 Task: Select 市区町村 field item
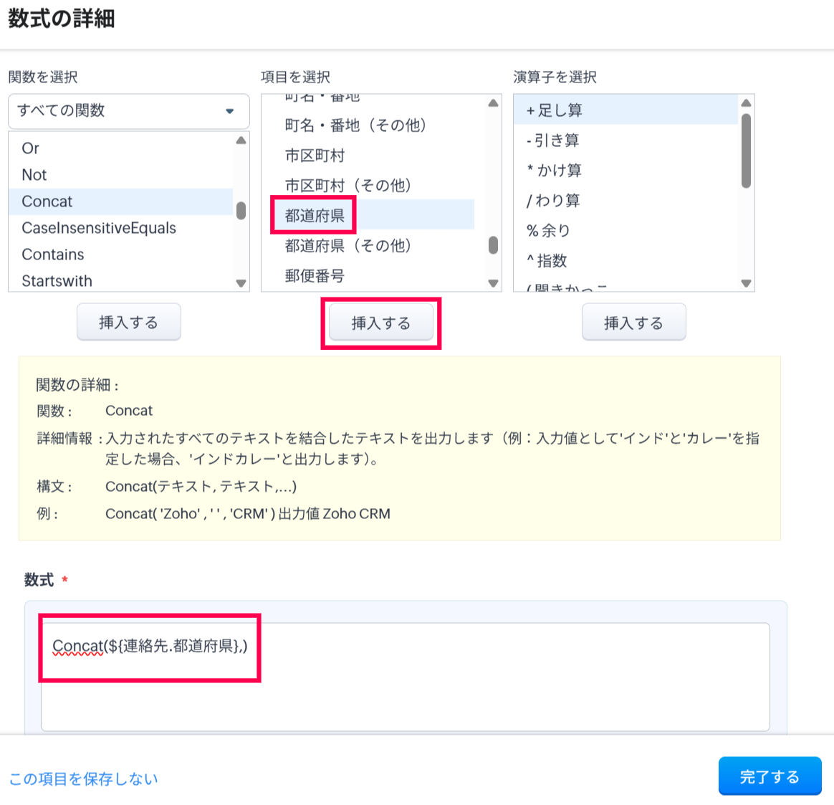(x=315, y=156)
